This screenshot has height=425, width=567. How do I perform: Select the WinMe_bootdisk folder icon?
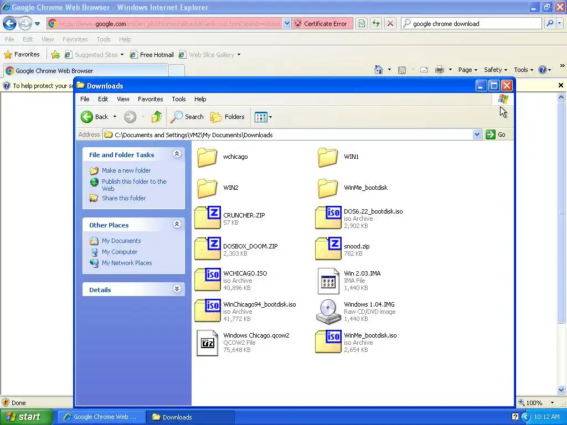(328, 188)
